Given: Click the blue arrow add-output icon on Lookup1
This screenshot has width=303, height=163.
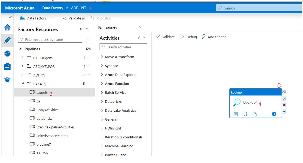Looking at the screenshot, I should (x=274, y=114).
